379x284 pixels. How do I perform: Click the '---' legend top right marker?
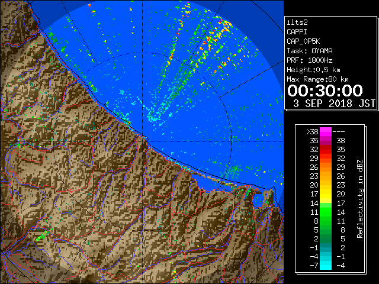point(339,132)
